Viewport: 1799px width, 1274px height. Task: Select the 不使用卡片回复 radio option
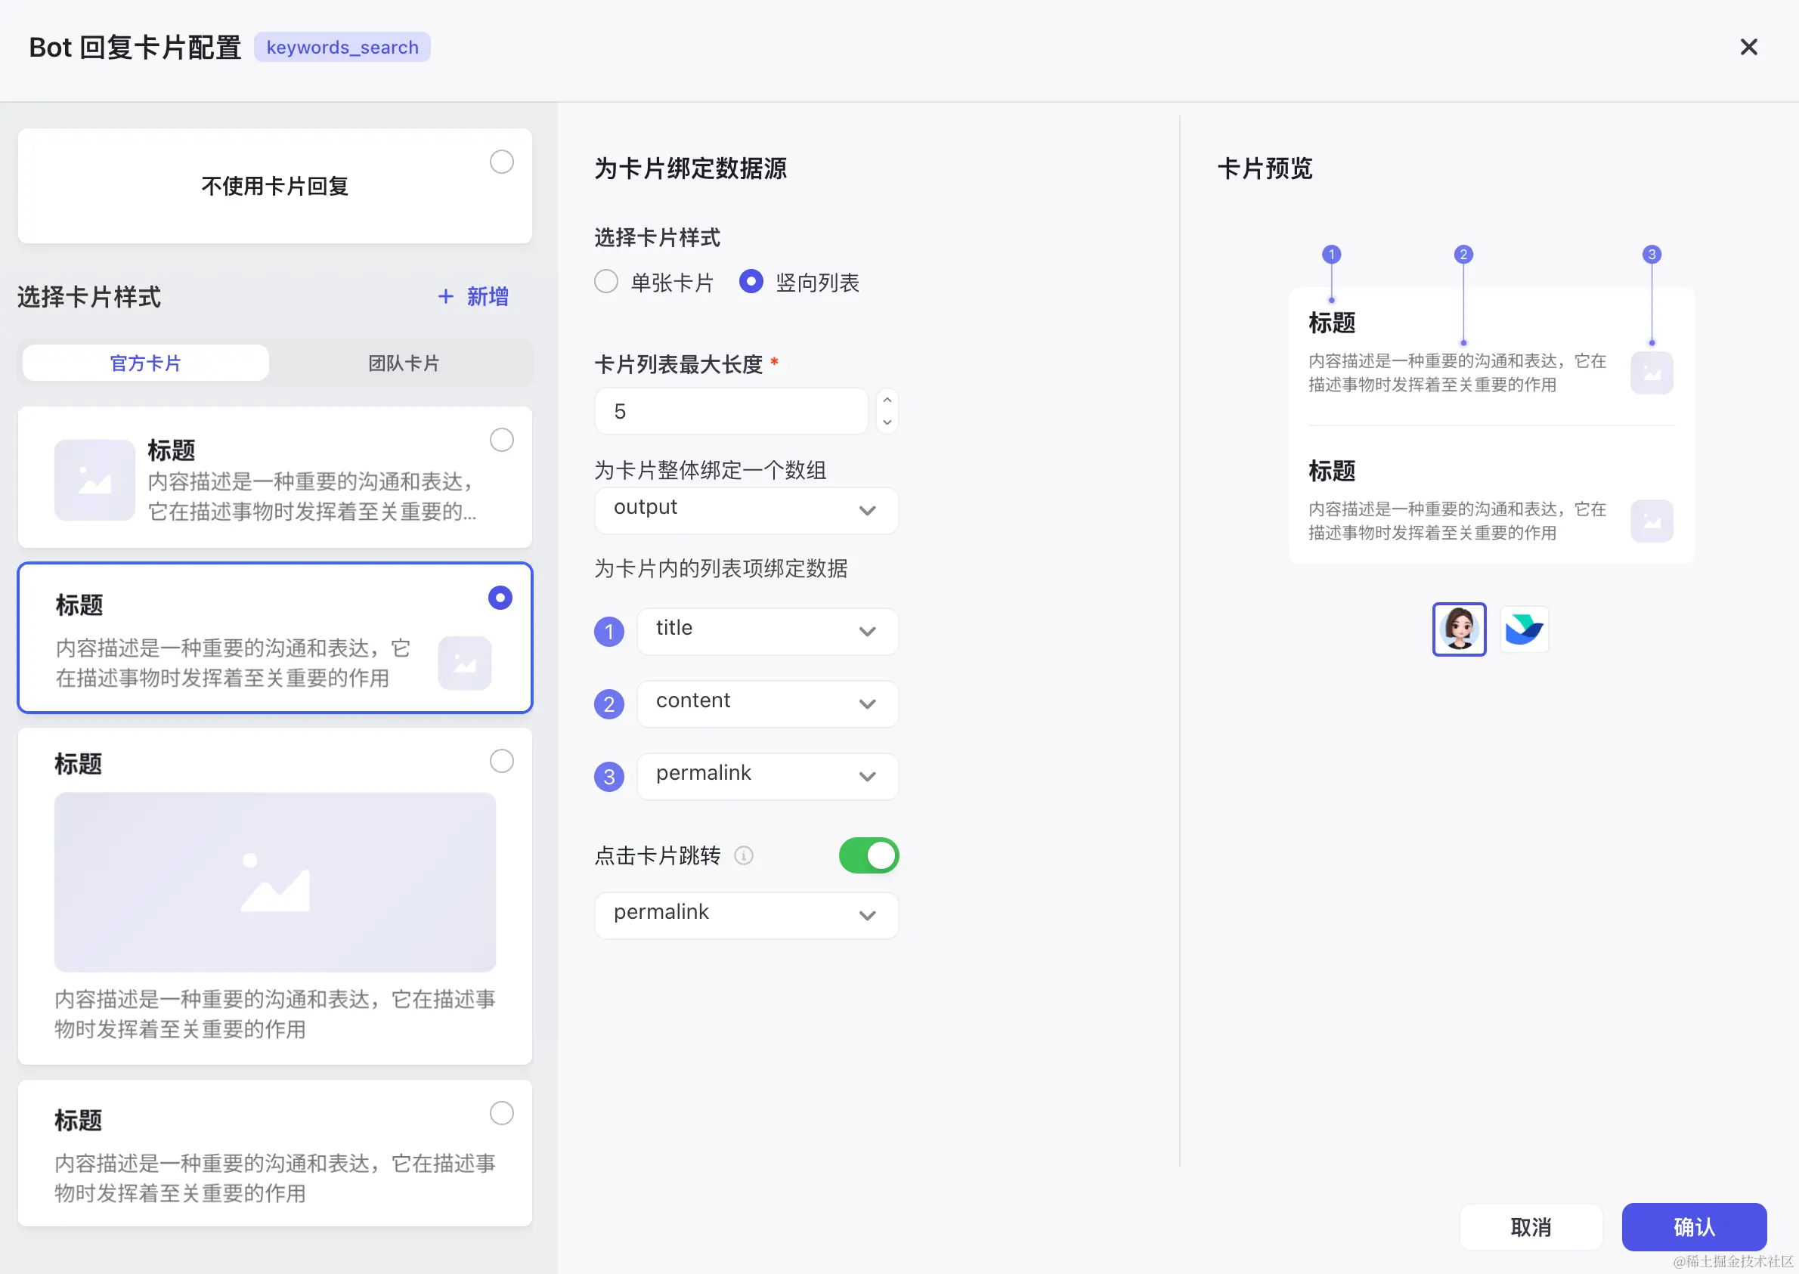point(501,162)
